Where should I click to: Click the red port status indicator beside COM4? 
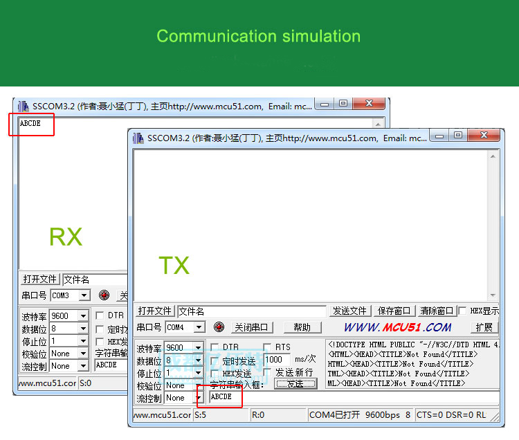219,327
